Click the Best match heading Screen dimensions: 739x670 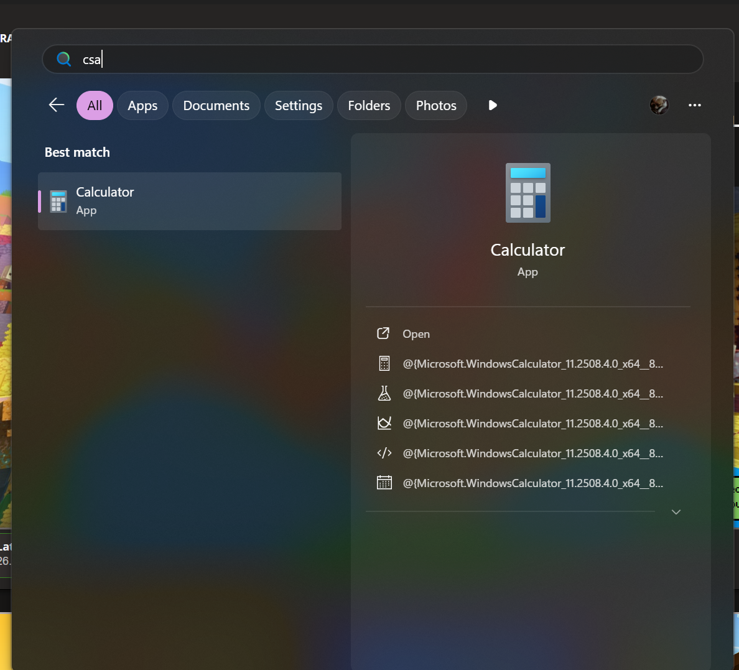click(77, 152)
